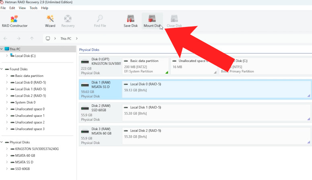Click This PC in breadcrumb path

click(x=66, y=39)
